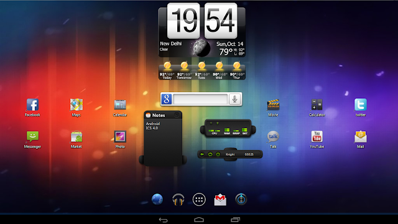Add a new note with the plus button
Screen dimensions: 398x224
177,115
